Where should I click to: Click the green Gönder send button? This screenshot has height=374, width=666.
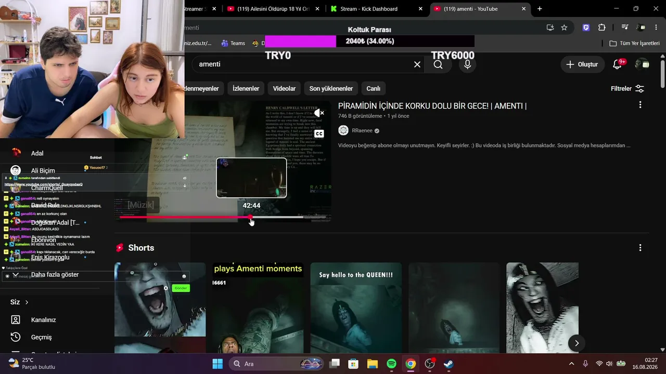pos(181,288)
